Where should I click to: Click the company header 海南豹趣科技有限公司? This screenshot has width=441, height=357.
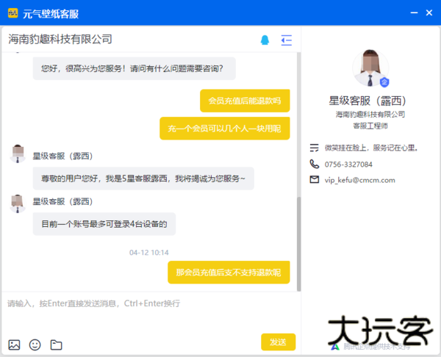(60, 39)
